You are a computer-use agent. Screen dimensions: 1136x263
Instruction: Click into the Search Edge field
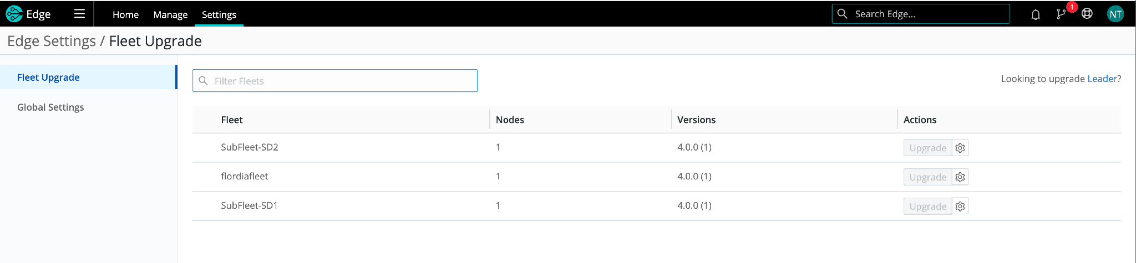tap(926, 14)
